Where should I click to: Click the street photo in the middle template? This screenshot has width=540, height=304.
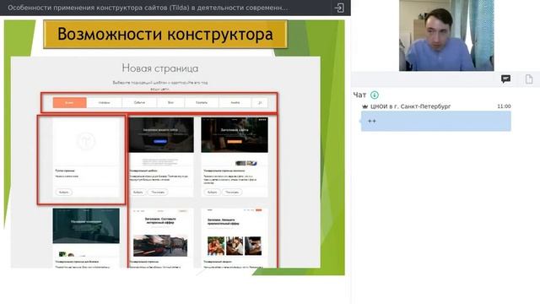(160, 246)
